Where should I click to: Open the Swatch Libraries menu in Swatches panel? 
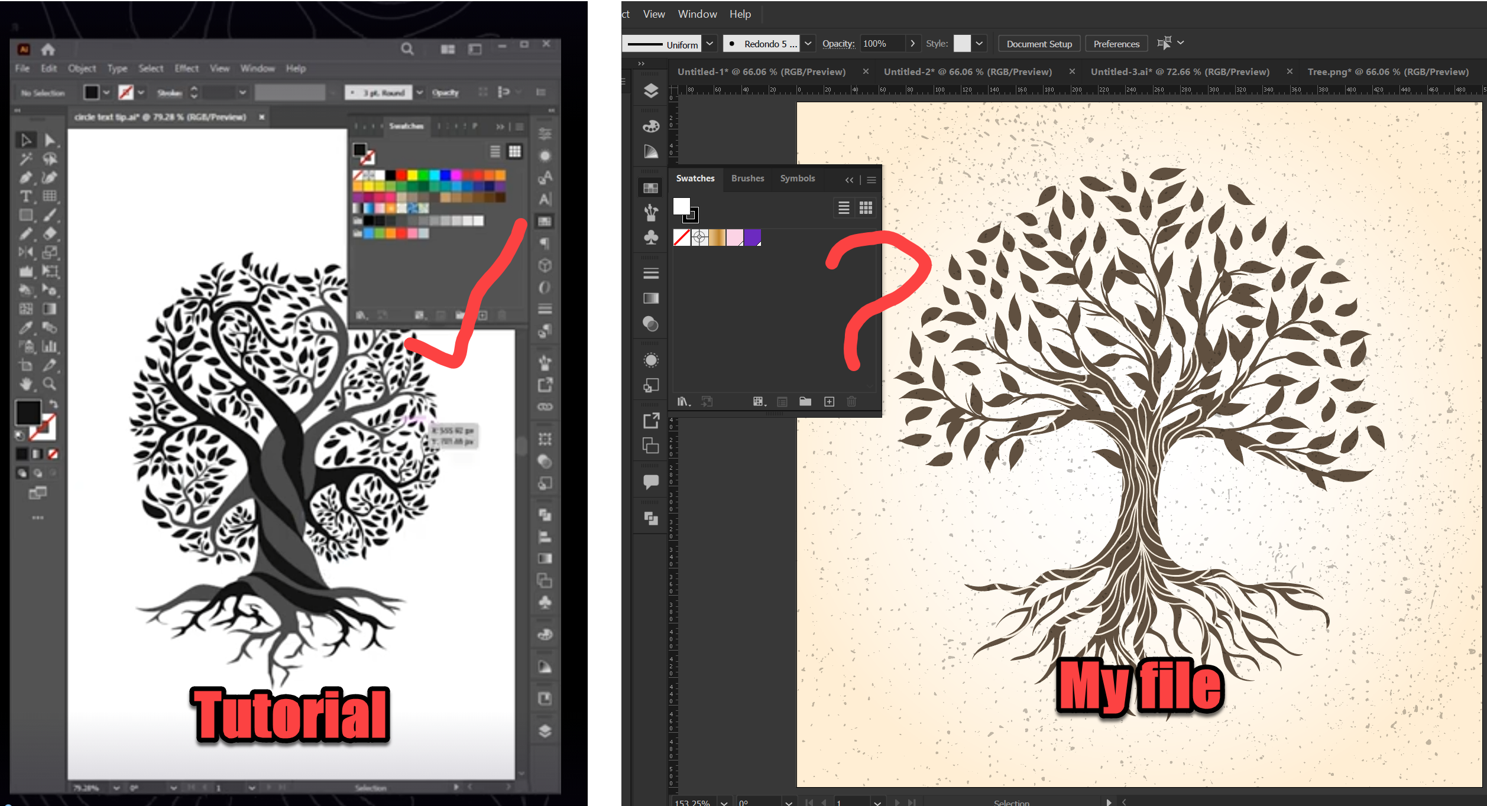pos(683,401)
